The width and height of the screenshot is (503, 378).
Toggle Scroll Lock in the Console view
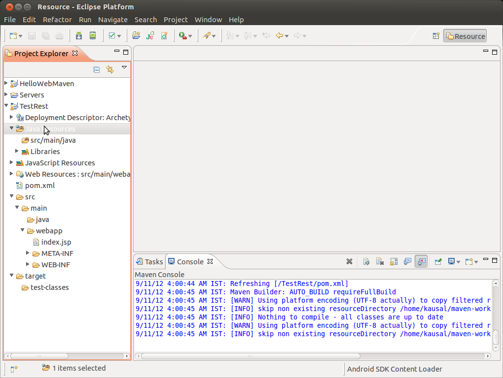pos(394,261)
